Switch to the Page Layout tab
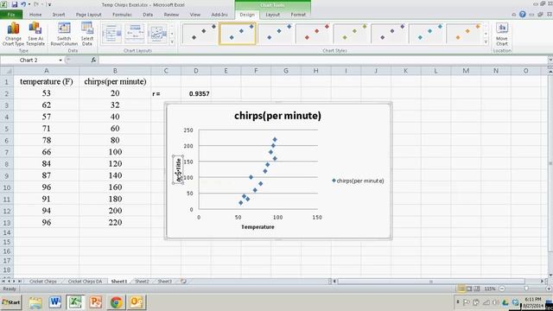Screen dimensions: 553x311 [88, 15]
